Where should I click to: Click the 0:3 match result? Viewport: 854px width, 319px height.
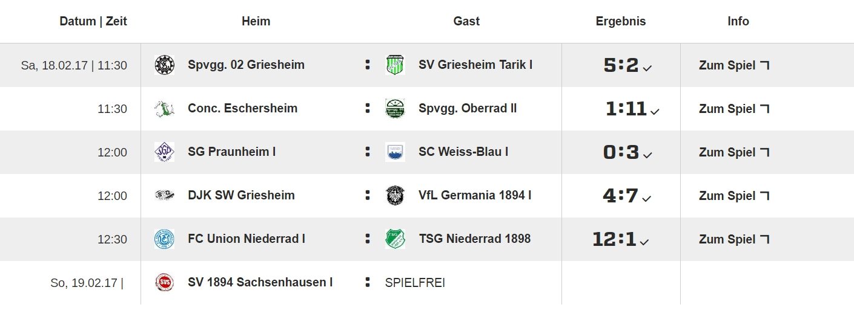pyautogui.click(x=621, y=152)
